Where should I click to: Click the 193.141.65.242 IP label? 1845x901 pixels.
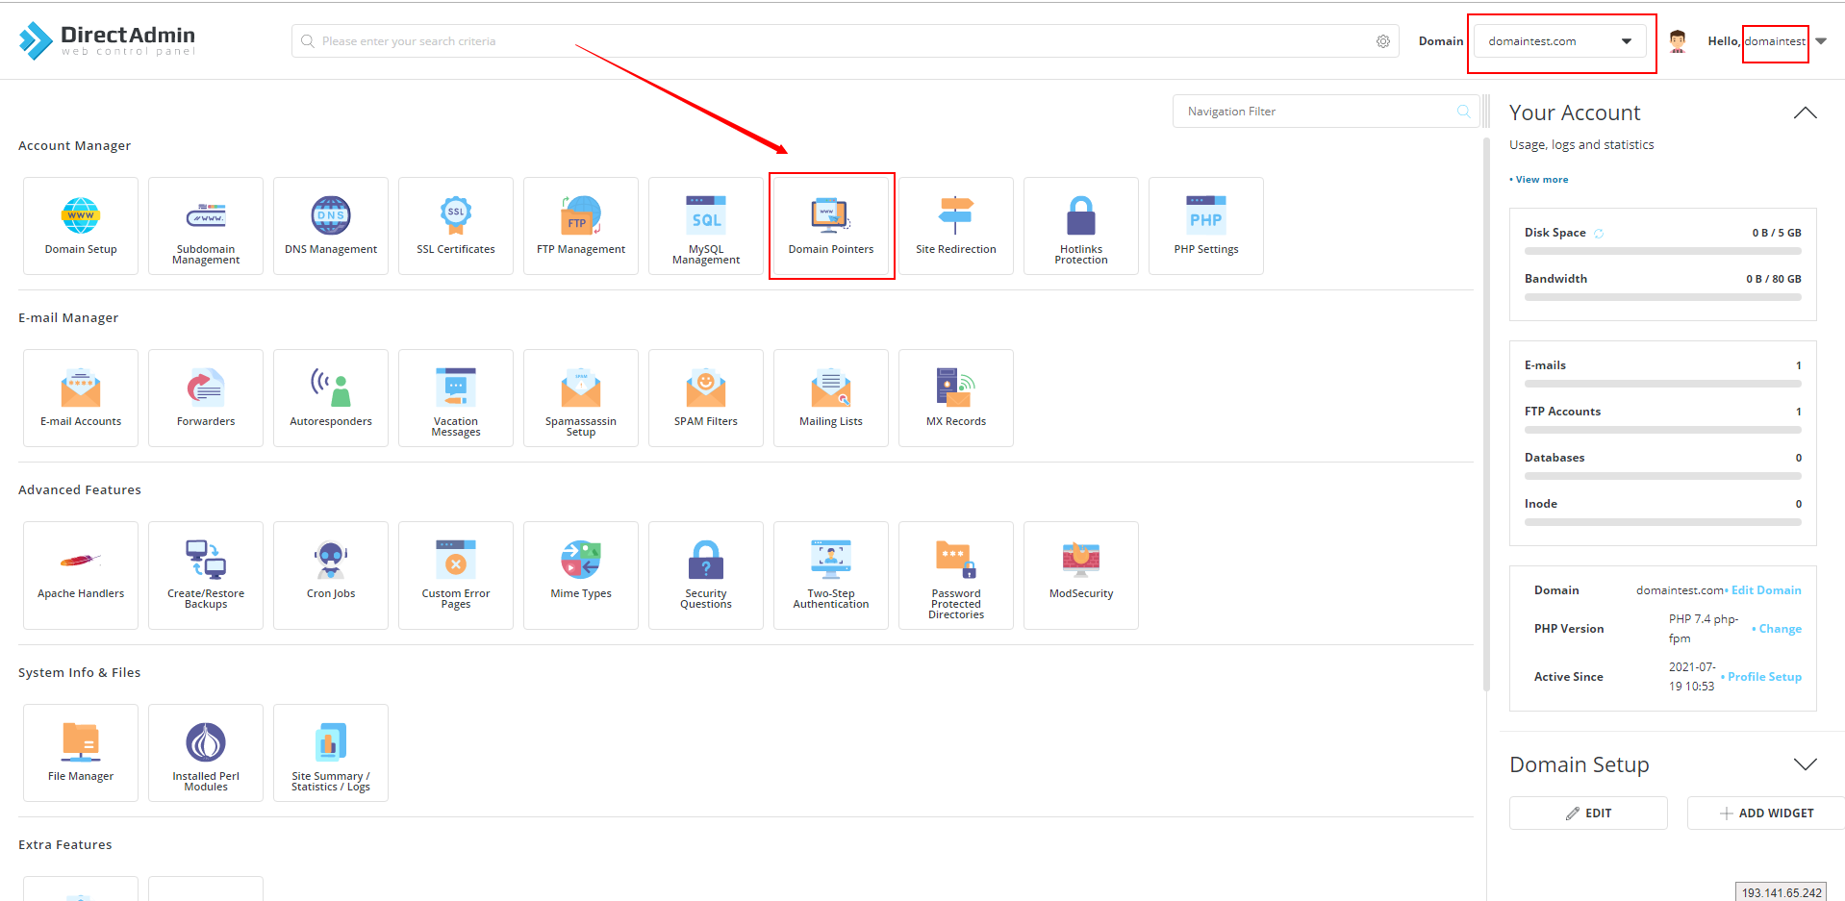coord(1782,892)
